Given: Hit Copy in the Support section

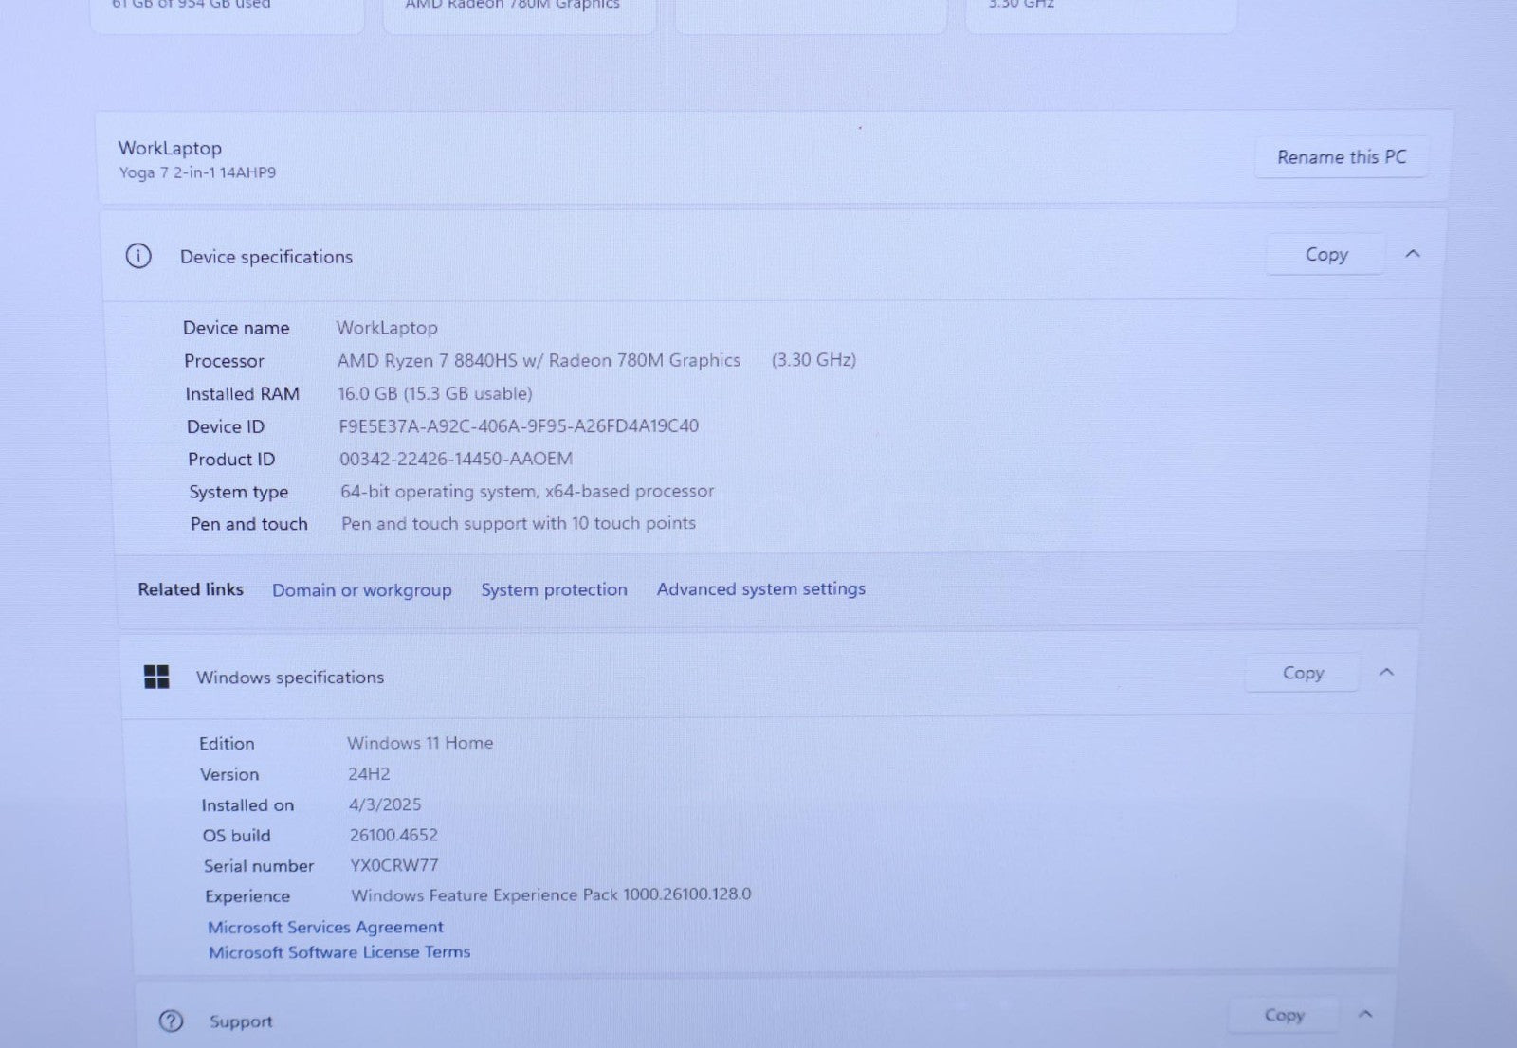Looking at the screenshot, I should point(1284,1015).
